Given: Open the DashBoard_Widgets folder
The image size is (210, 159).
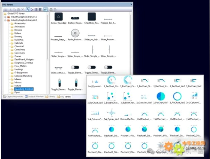Looking at the screenshot, I should point(24,59).
